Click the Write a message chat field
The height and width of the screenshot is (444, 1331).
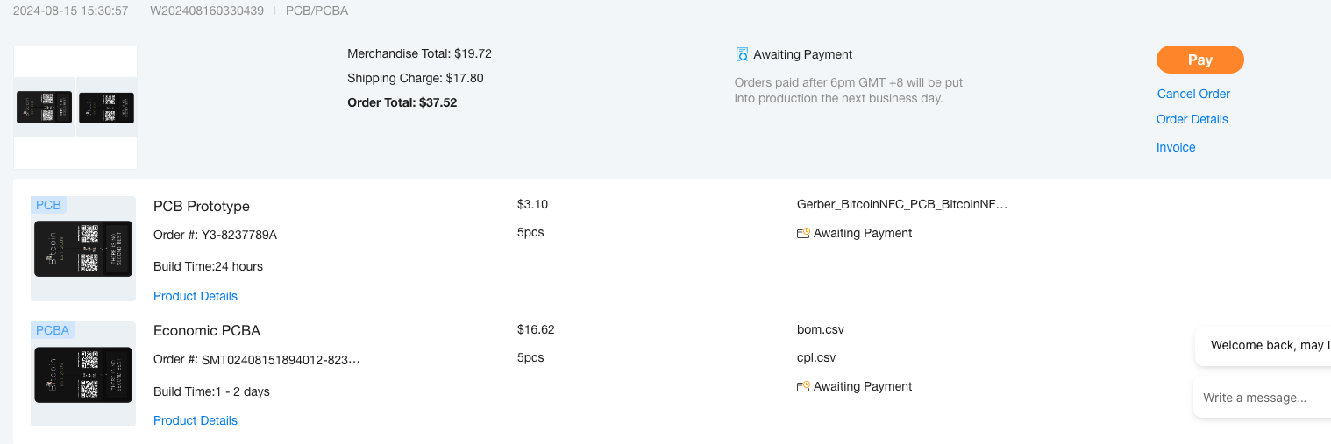point(1261,398)
